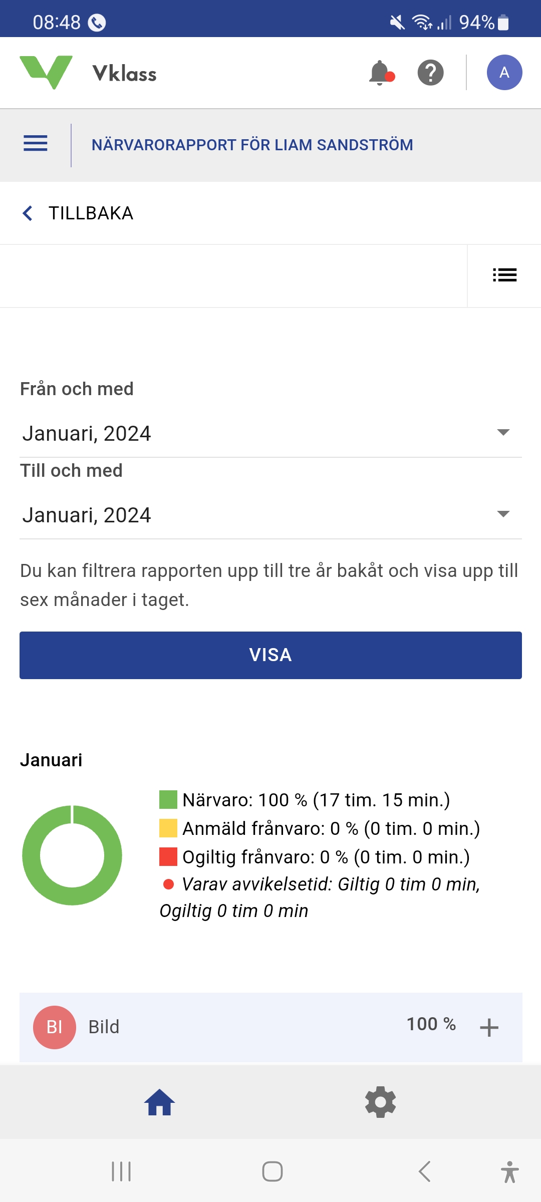Open settings gear in bottom bar
Viewport: 541px width, 1202px height.
(380, 1102)
